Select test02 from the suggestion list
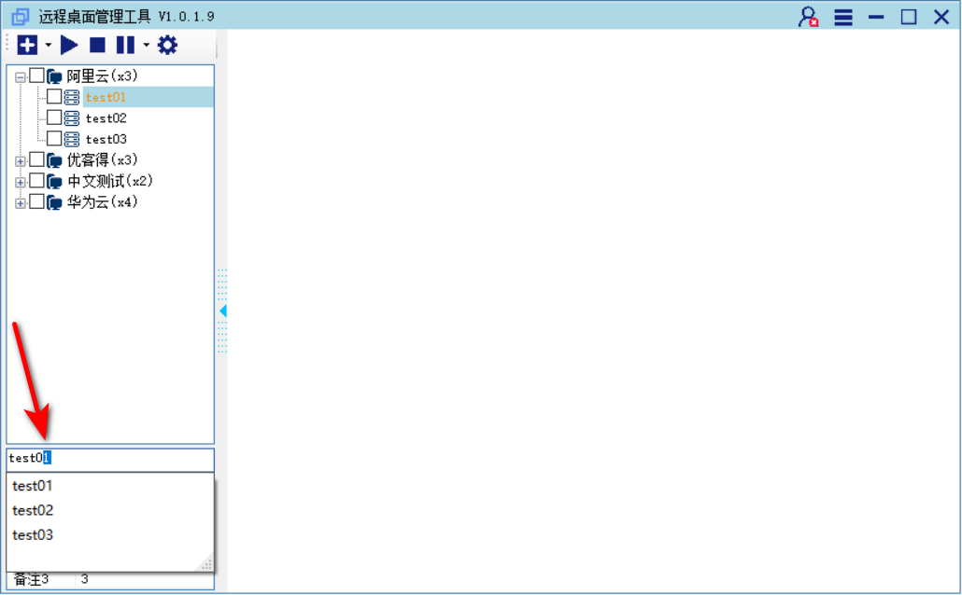This screenshot has width=962, height=595. (x=33, y=510)
